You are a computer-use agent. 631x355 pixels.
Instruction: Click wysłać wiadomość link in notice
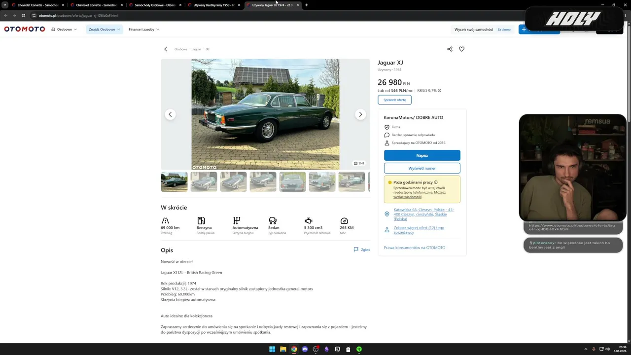[408, 197]
